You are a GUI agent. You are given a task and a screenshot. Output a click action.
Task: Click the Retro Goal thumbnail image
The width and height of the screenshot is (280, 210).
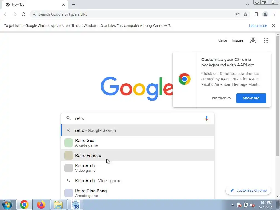(69, 143)
